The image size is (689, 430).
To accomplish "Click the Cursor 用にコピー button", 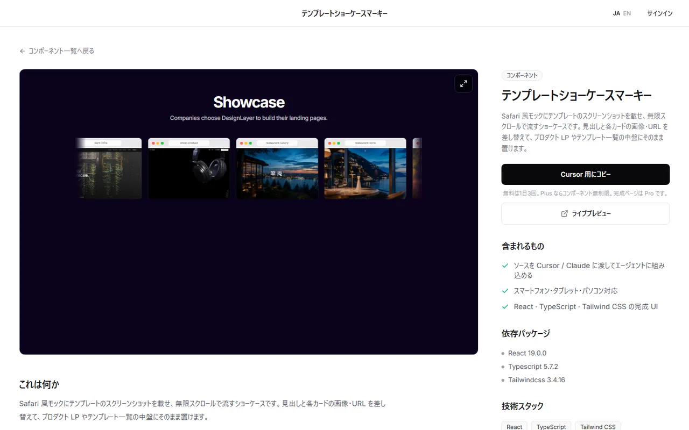I will click(586, 175).
